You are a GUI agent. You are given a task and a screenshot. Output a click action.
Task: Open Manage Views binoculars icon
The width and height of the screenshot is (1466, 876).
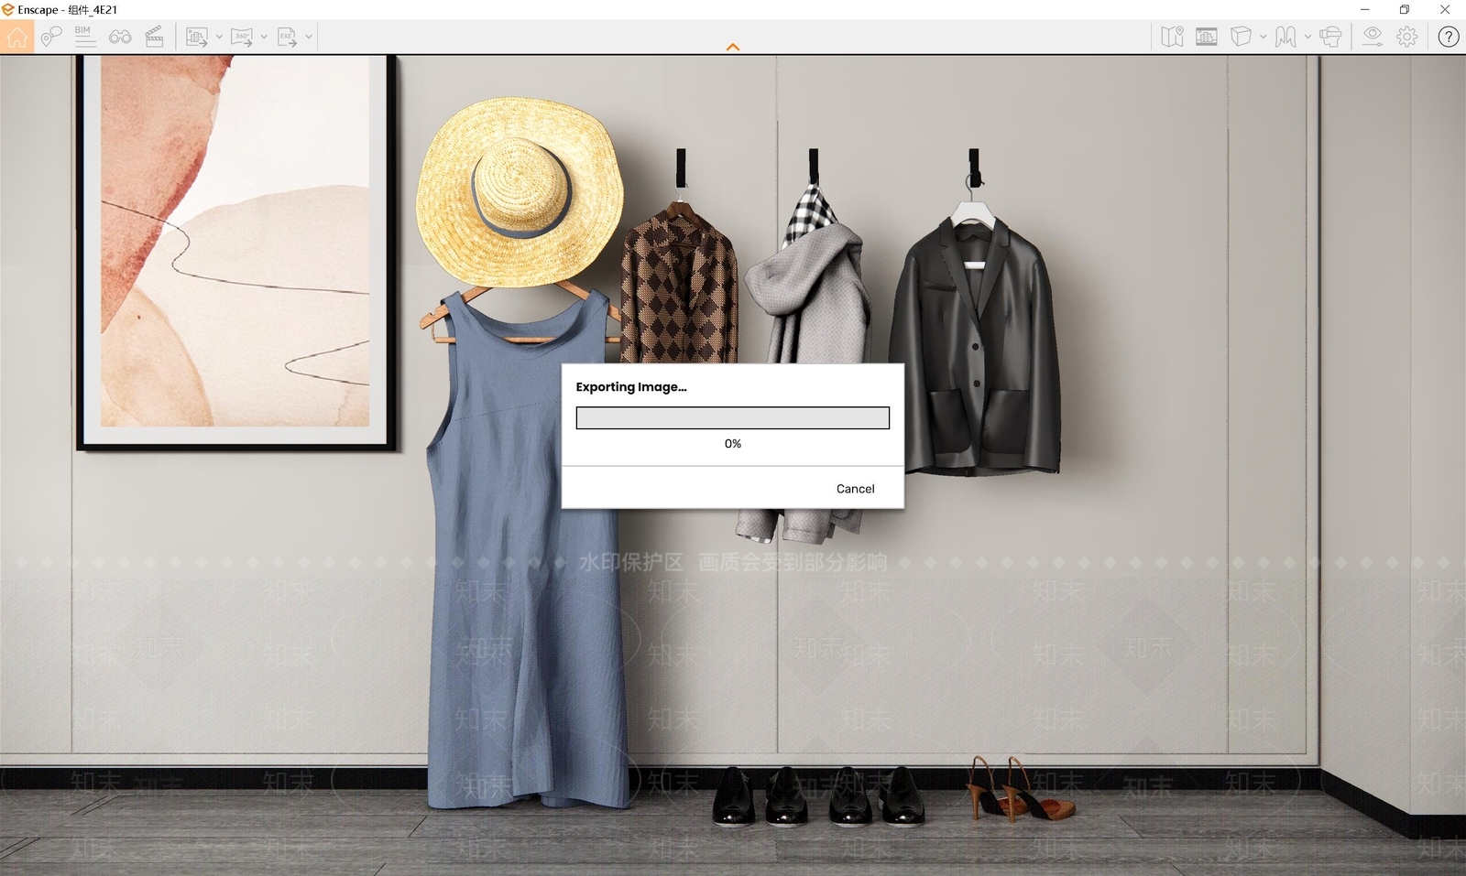(x=120, y=37)
